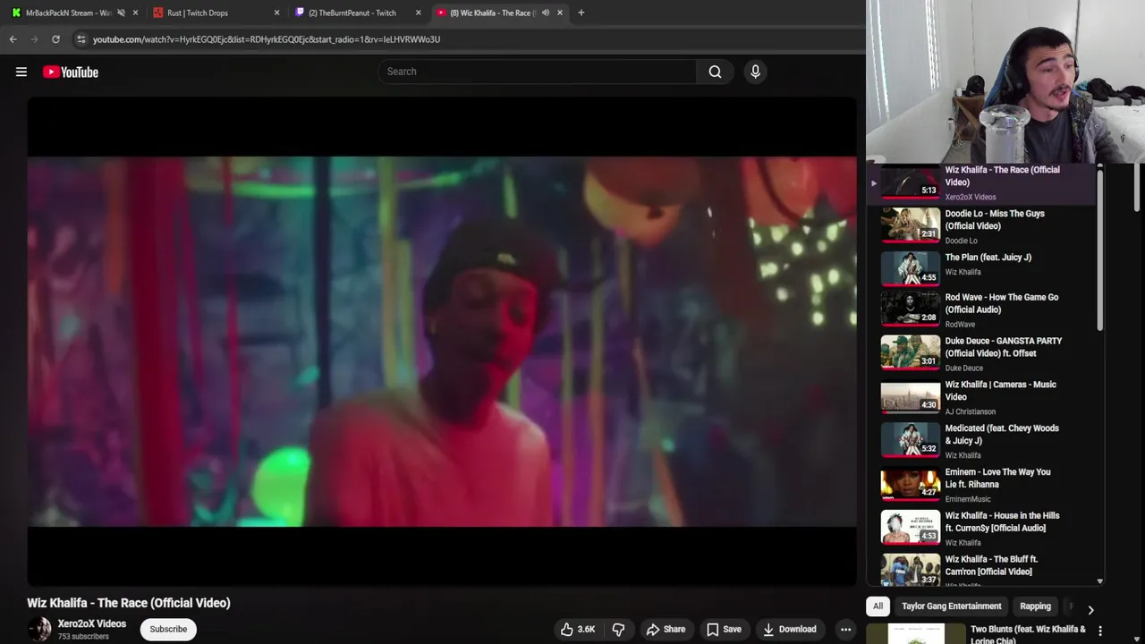Click the search magnifier button
Screen dimensions: 1145x644
(x=715, y=72)
